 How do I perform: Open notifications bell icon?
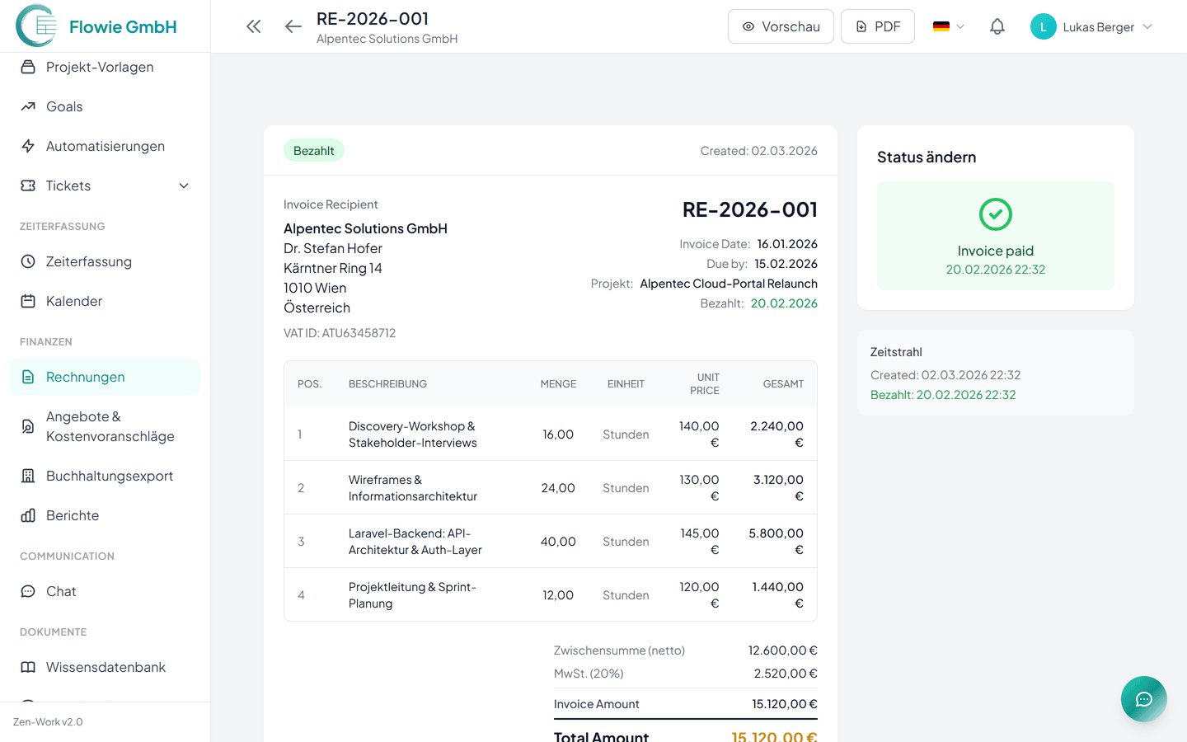[x=997, y=26]
